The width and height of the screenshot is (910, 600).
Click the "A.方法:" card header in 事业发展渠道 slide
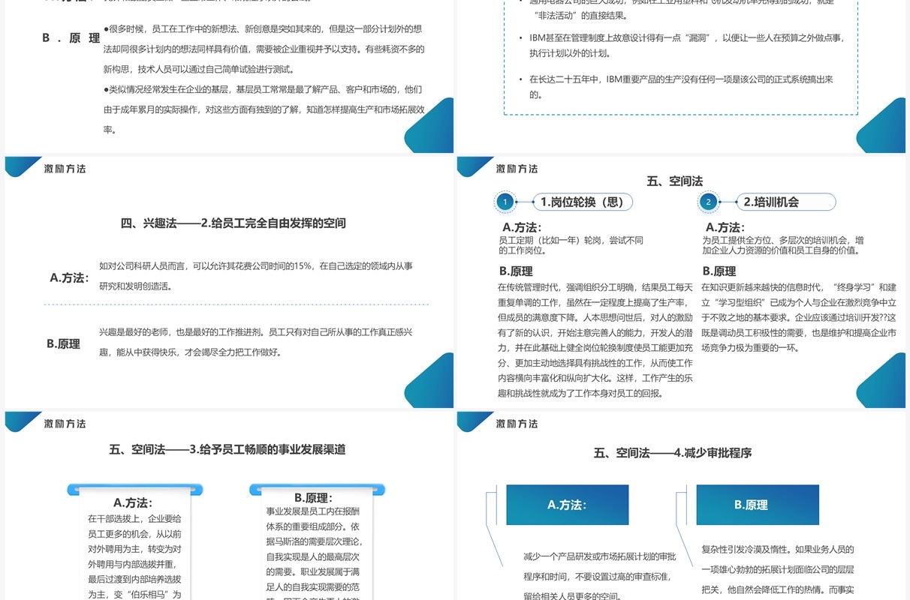pos(133,502)
